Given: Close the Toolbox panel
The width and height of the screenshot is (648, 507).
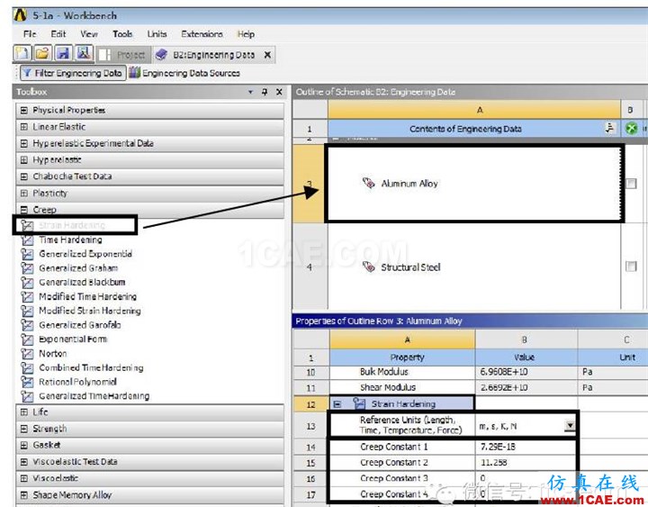Looking at the screenshot, I should (279, 92).
